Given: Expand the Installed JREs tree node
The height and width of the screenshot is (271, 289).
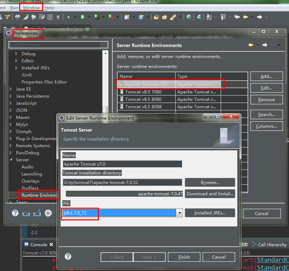Looking at the screenshot, I should pyautogui.click(x=16, y=68).
